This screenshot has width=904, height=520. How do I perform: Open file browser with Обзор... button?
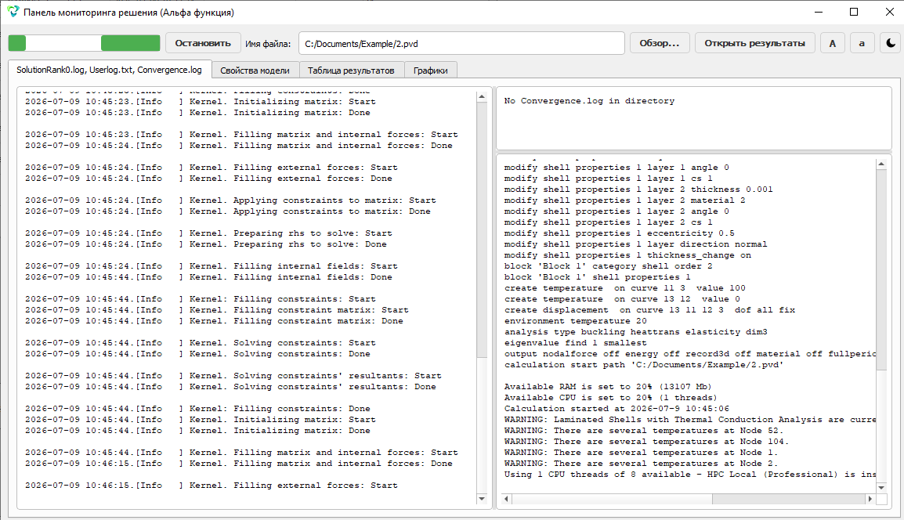tap(660, 43)
